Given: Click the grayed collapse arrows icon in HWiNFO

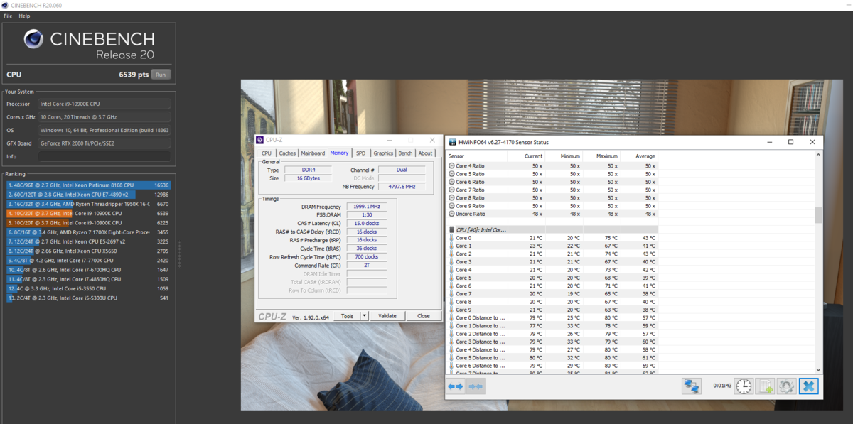Looking at the screenshot, I should (476, 386).
